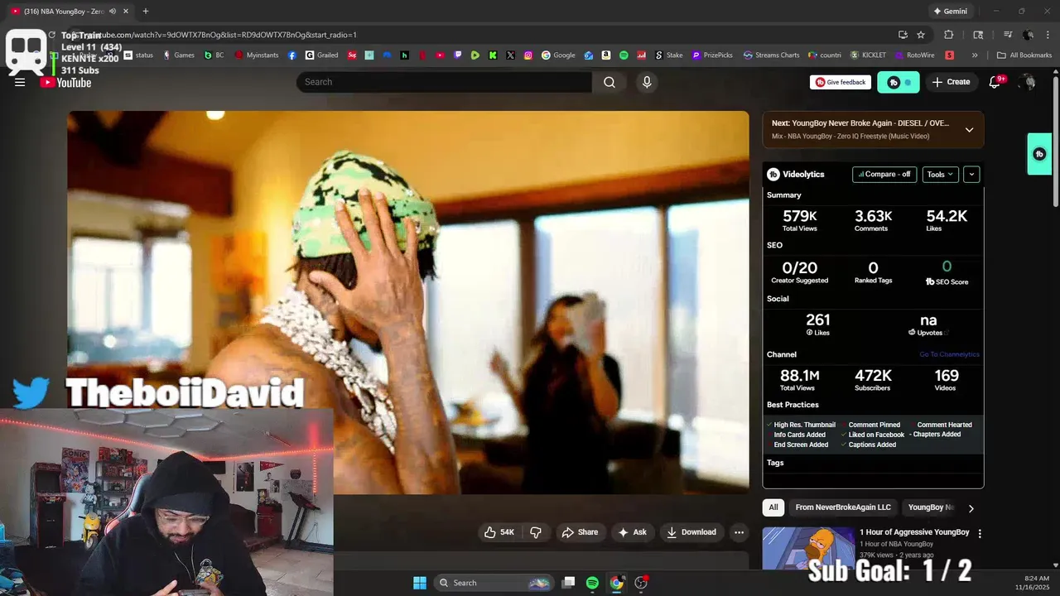Open the RotoWire bookmark
The height and width of the screenshot is (596, 1060).
[914, 55]
